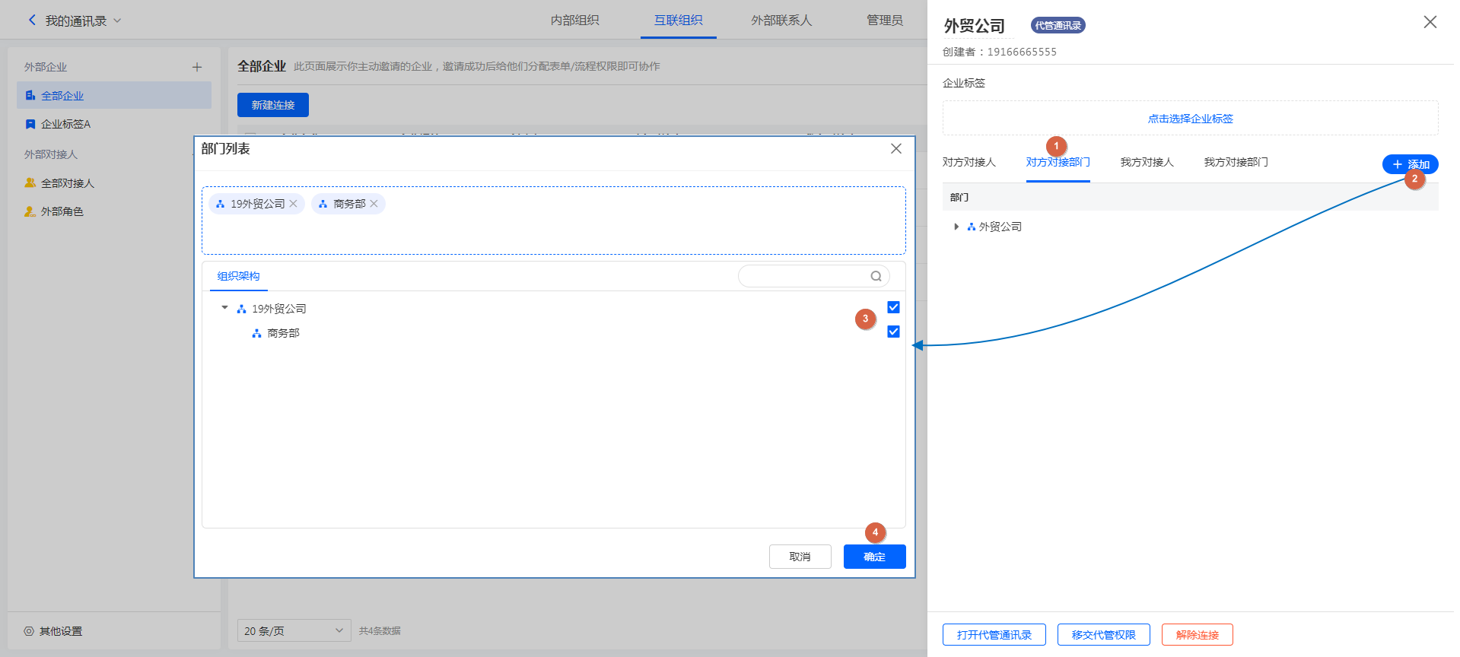
Task: Click the 确定 button
Action: [x=874, y=557]
